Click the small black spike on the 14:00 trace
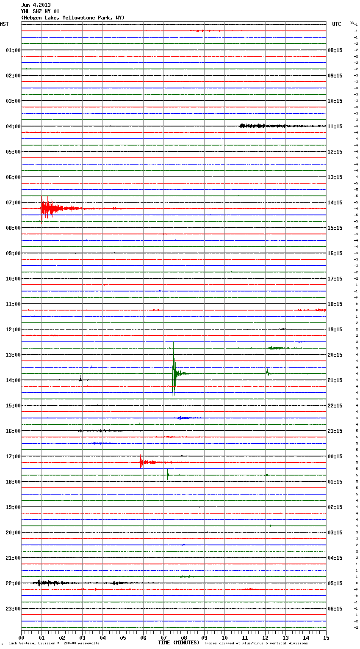Image resolution: width=360 pixels, height=649 pixels. pyautogui.click(x=80, y=379)
